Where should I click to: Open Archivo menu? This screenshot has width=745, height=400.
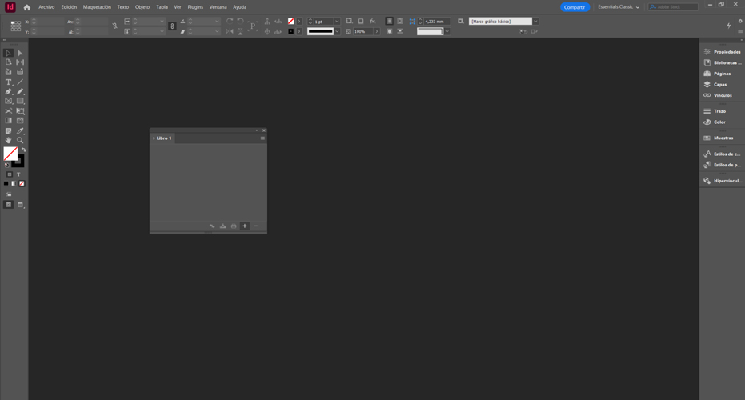coord(46,7)
